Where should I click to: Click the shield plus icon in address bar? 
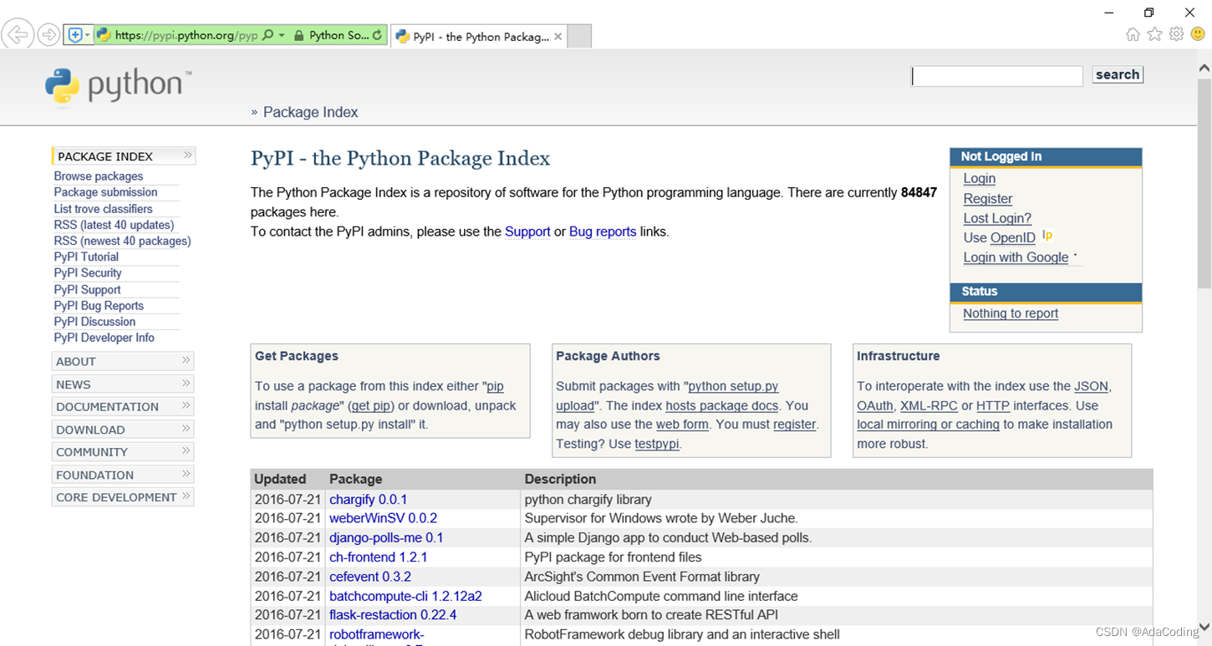(x=75, y=35)
